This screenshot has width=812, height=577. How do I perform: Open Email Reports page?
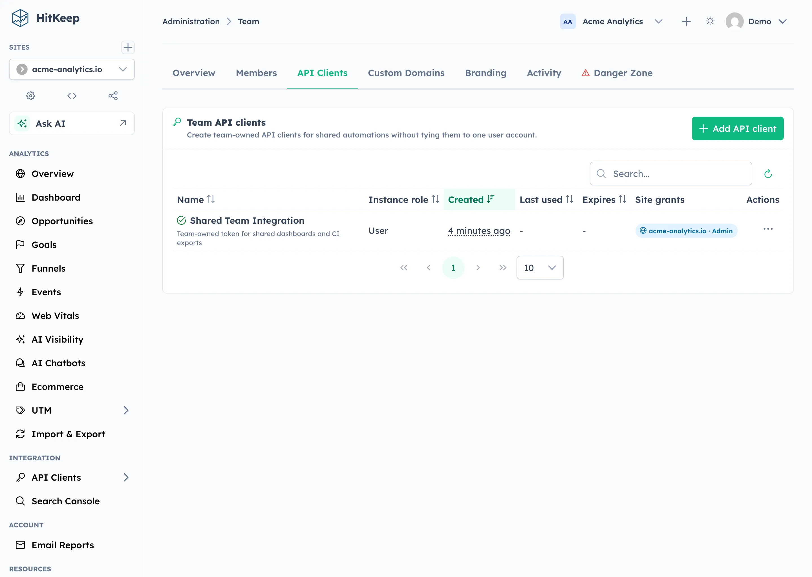click(x=72, y=545)
